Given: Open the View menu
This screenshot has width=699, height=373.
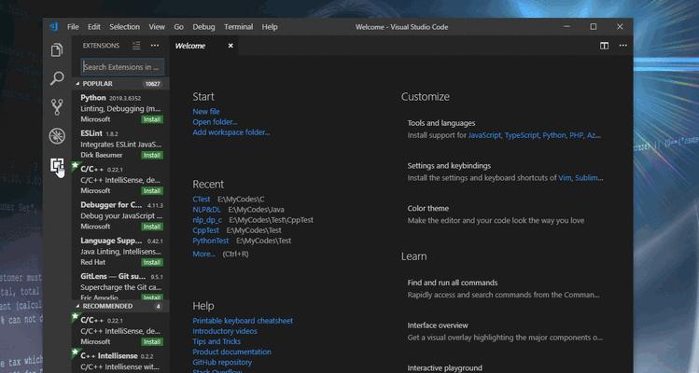Looking at the screenshot, I should (x=157, y=27).
